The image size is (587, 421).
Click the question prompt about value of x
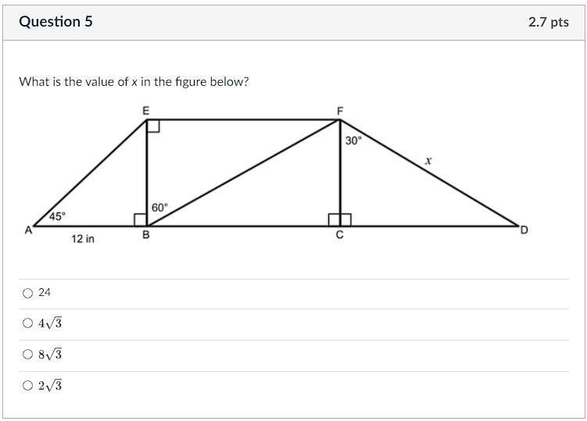(x=134, y=81)
